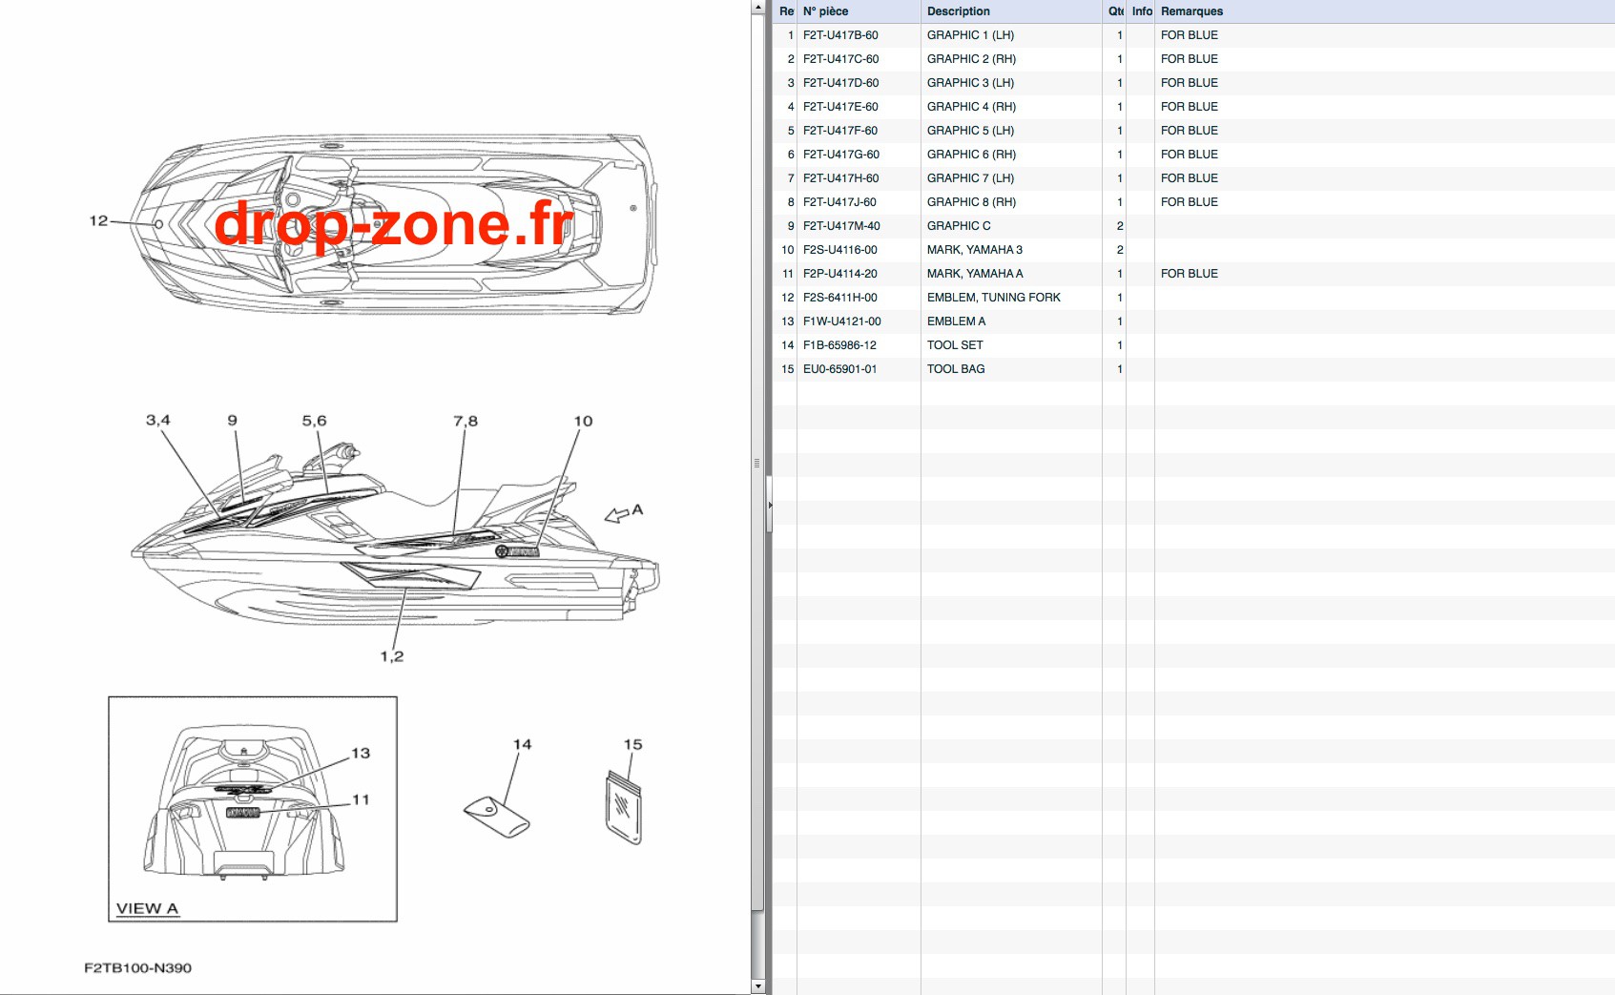The image size is (1615, 995).
Task: Select row EMBLEM, TUNING FORK
Action: tap(1193, 298)
